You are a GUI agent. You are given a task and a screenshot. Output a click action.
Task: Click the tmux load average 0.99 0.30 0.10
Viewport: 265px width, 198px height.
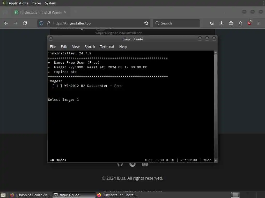(159, 160)
